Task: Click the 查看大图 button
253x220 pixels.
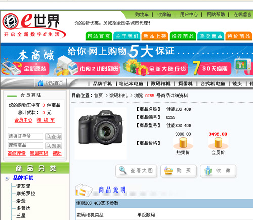Action: (x=136, y=171)
